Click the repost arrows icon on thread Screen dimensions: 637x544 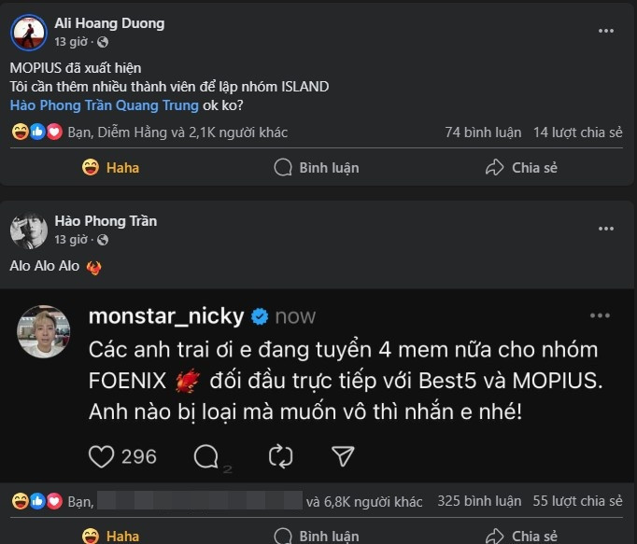click(x=280, y=456)
